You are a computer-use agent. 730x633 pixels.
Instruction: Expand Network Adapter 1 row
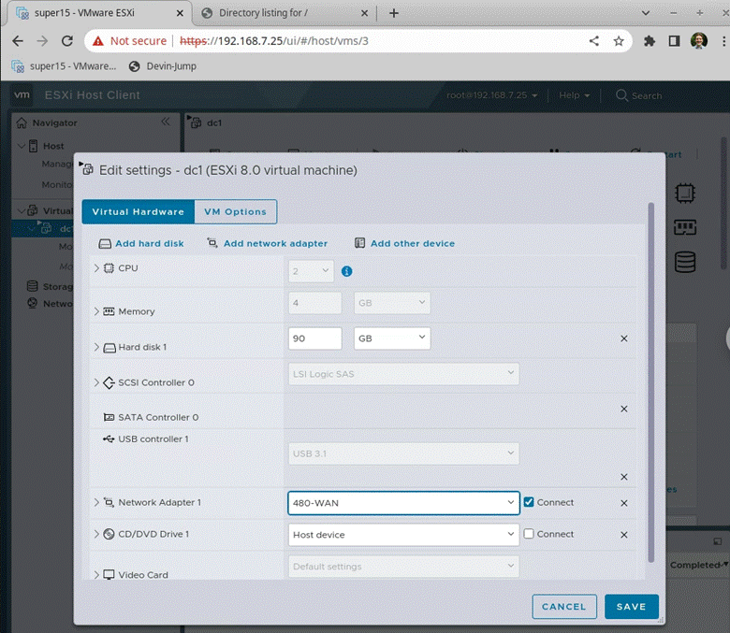[x=96, y=502]
